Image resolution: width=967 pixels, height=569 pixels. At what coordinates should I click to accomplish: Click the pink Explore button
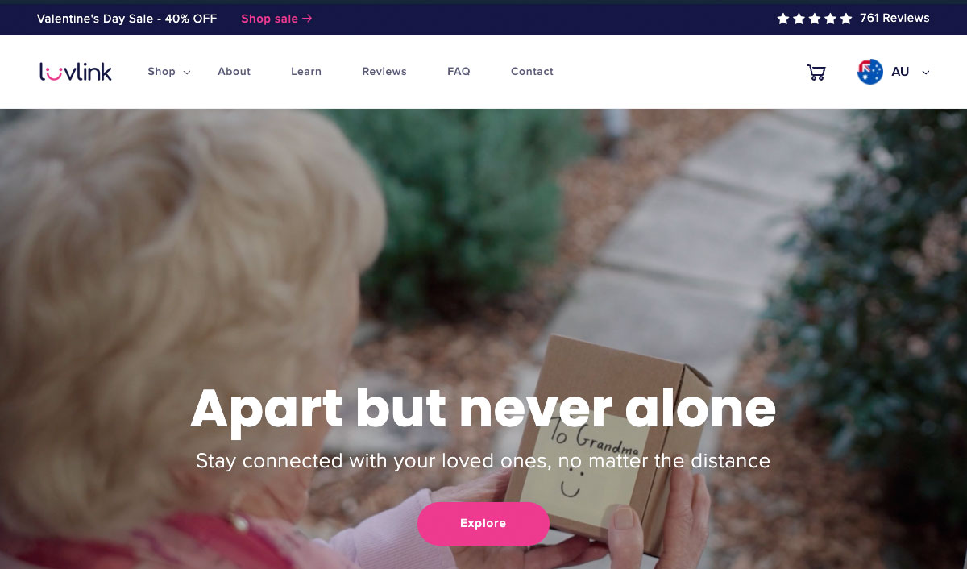point(483,524)
